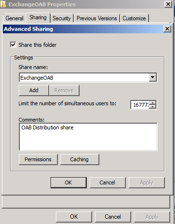Confirm Advanced Sharing with OK
Viewport: 175px width, 224px height.
(68, 182)
